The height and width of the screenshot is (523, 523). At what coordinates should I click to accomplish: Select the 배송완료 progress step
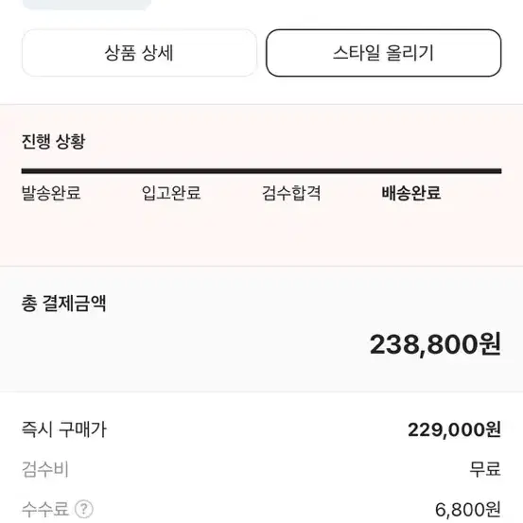pos(411,193)
